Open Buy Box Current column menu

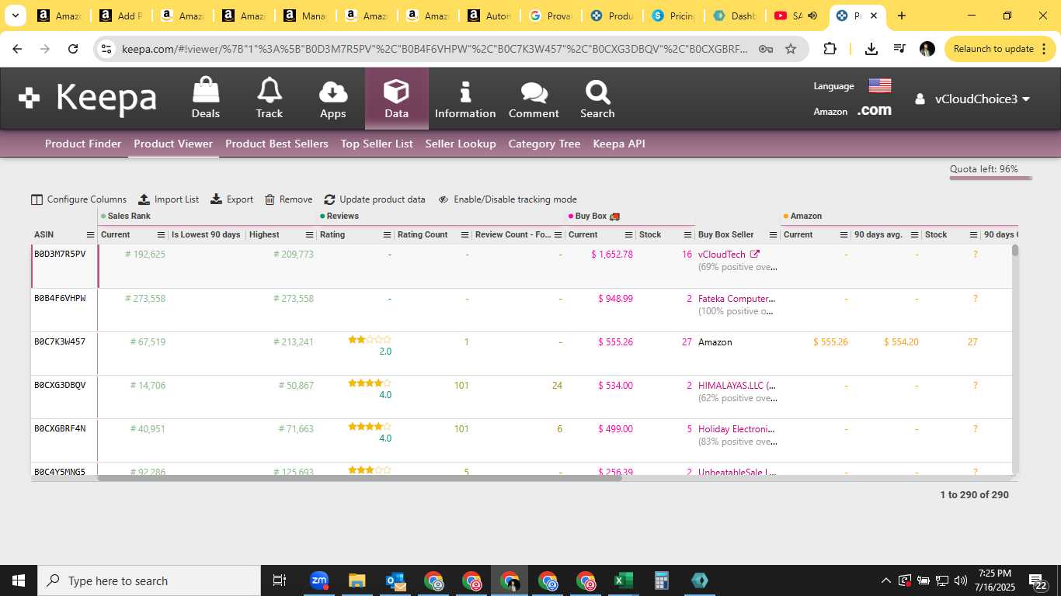pos(630,235)
